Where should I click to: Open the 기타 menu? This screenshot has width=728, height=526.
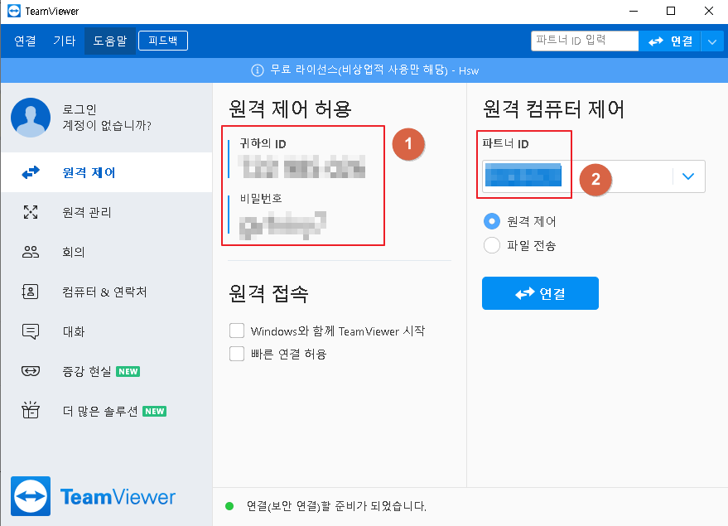click(x=64, y=41)
